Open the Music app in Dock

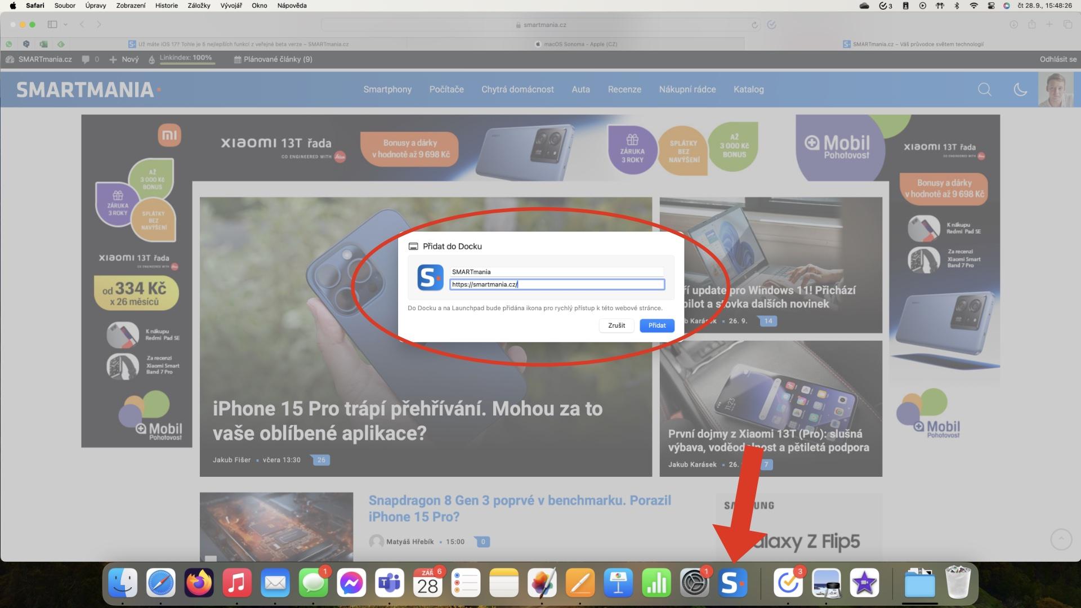coord(237,583)
